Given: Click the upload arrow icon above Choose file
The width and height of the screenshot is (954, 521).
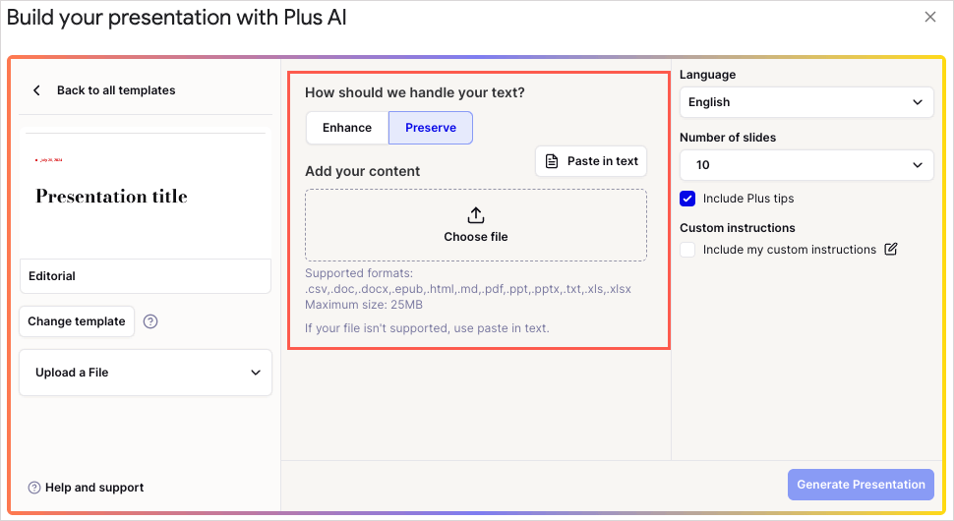Looking at the screenshot, I should click(476, 214).
